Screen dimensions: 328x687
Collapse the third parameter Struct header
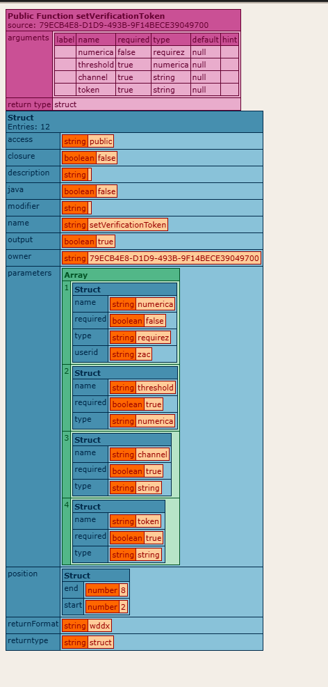[x=122, y=439]
